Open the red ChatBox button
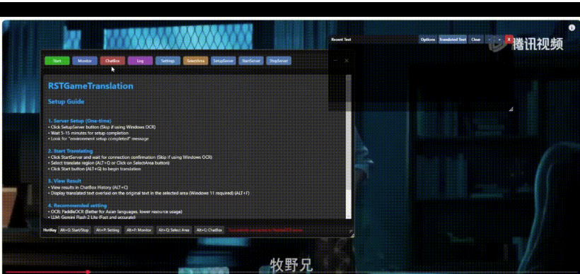Image resolution: width=580 pixels, height=274 pixels. (112, 61)
